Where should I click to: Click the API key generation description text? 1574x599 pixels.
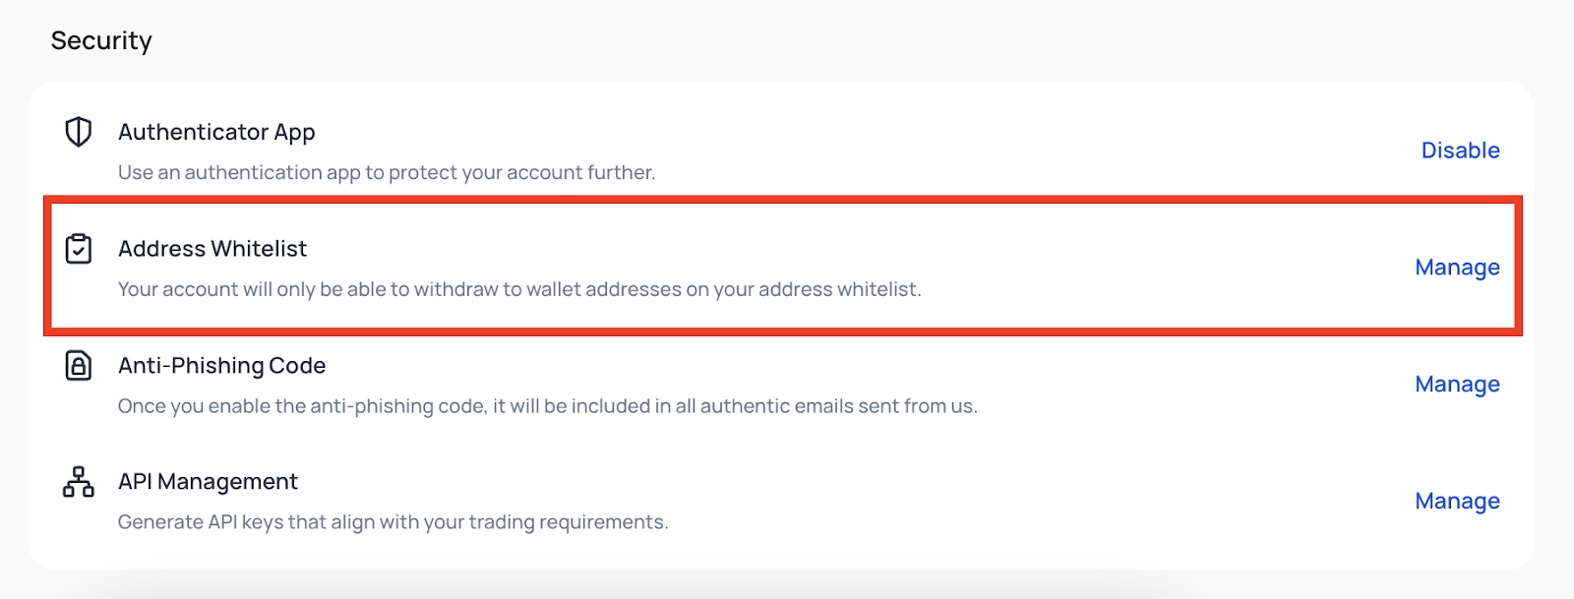(393, 522)
